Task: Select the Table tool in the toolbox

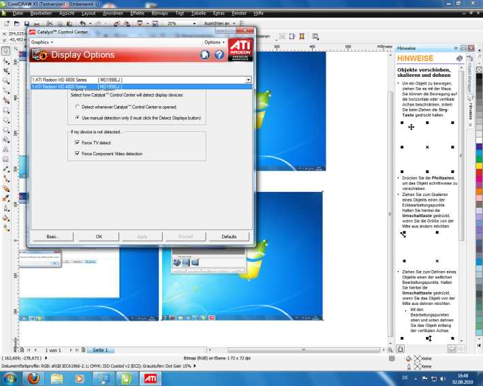Action: [6, 159]
